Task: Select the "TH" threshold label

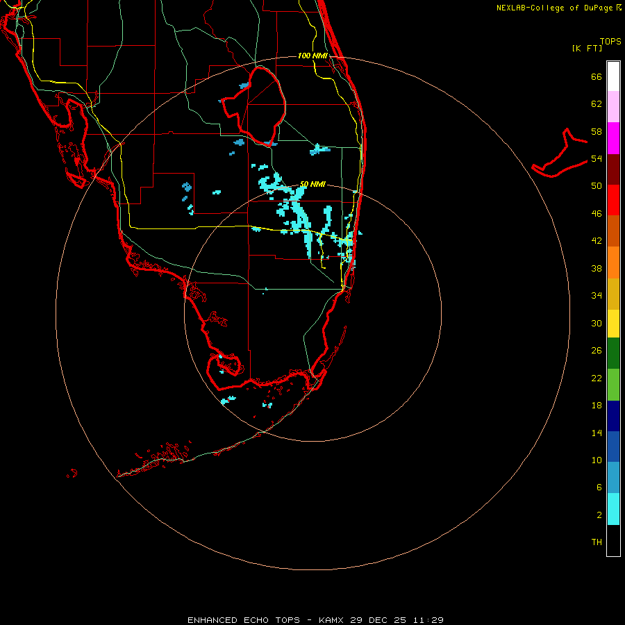Action: 597,542
